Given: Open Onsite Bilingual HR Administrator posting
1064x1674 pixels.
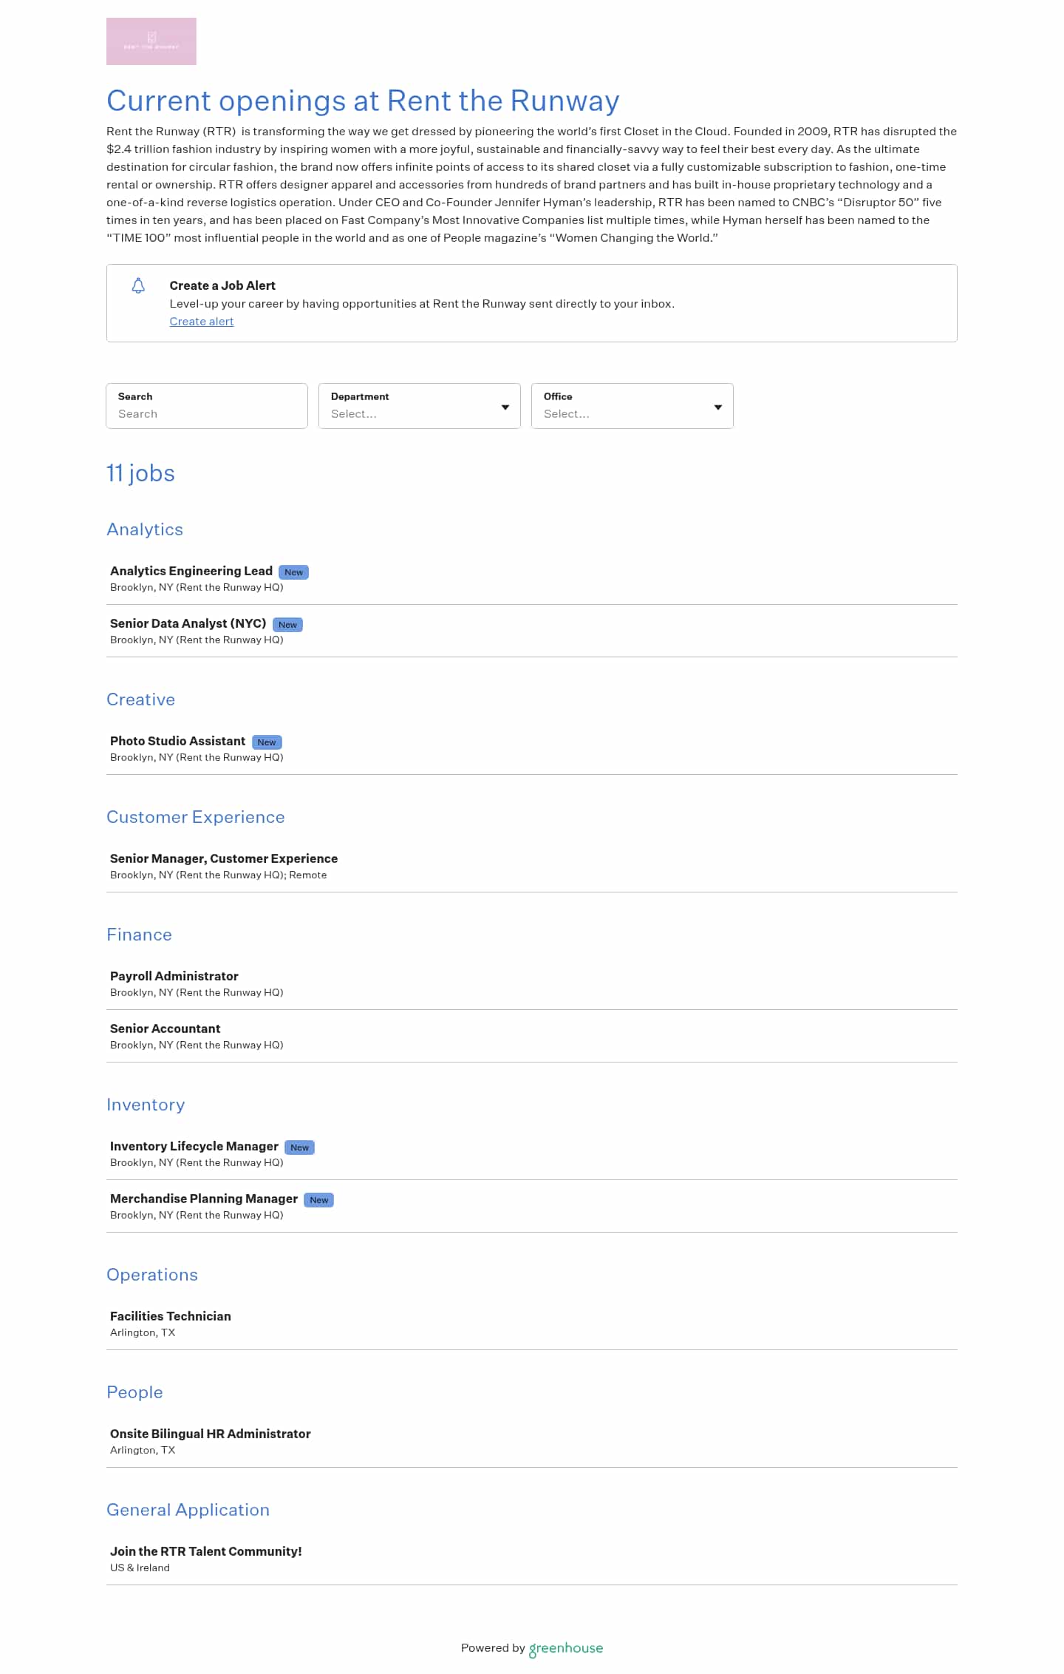Looking at the screenshot, I should click(210, 1434).
